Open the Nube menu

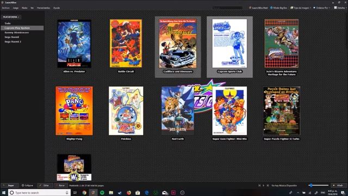point(24,8)
